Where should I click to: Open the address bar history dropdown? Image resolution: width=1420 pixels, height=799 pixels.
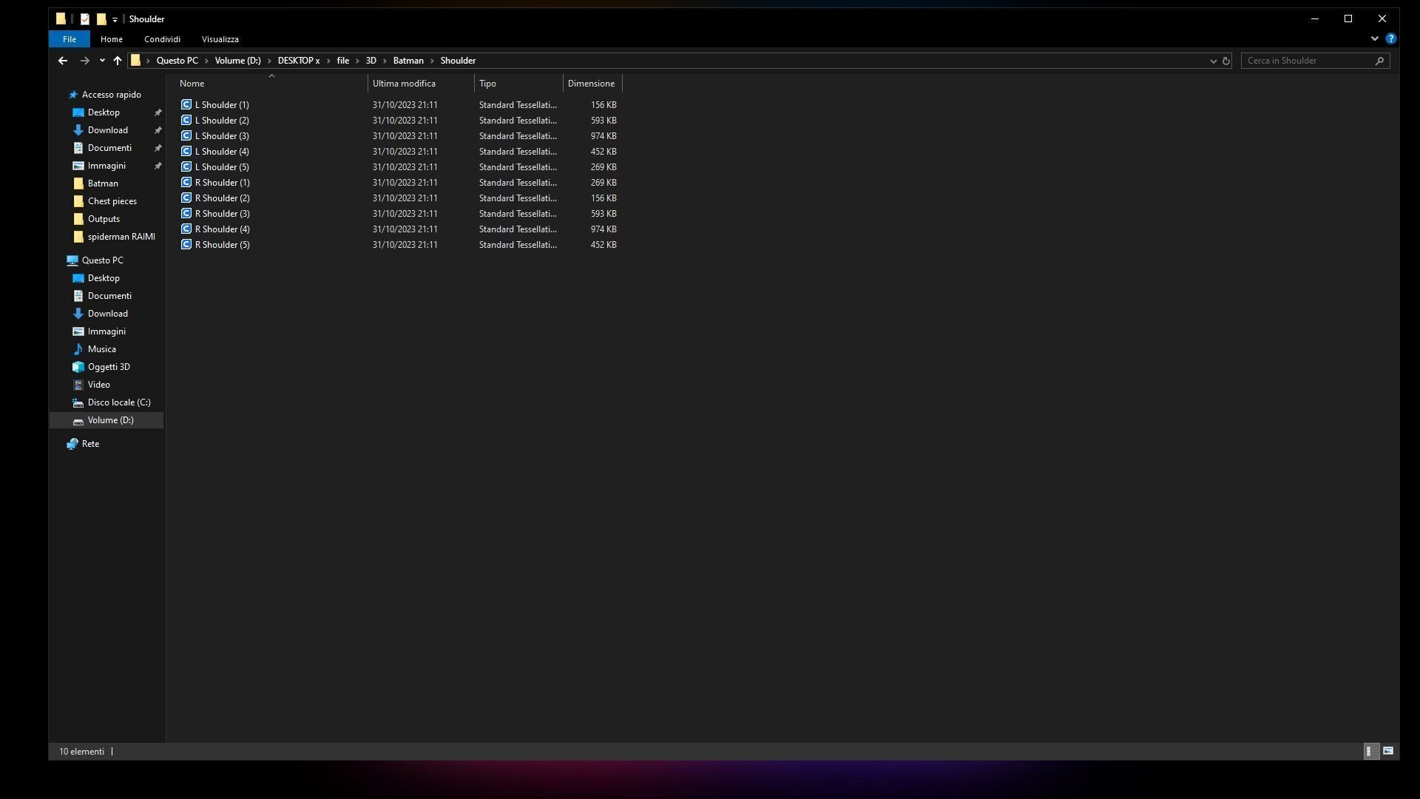tap(1213, 61)
